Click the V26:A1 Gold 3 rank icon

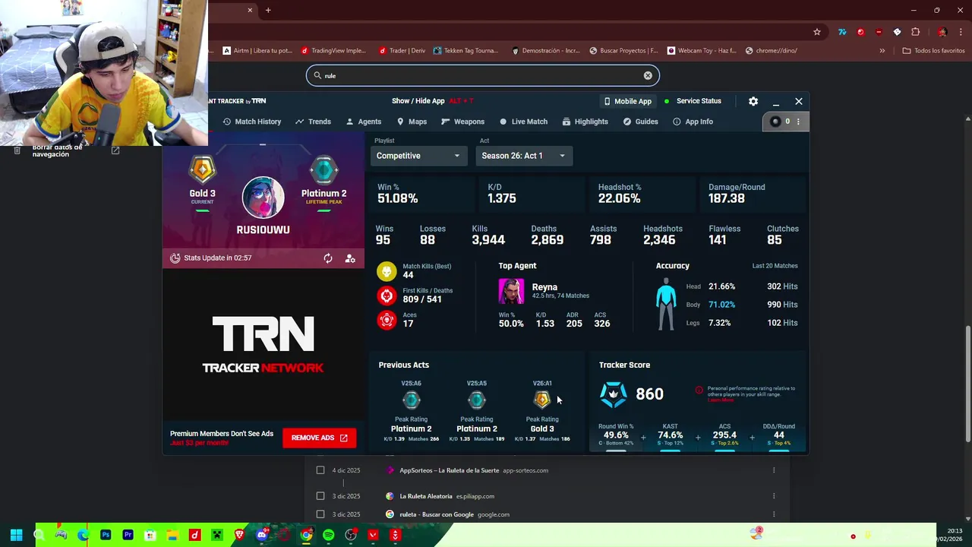click(541, 400)
